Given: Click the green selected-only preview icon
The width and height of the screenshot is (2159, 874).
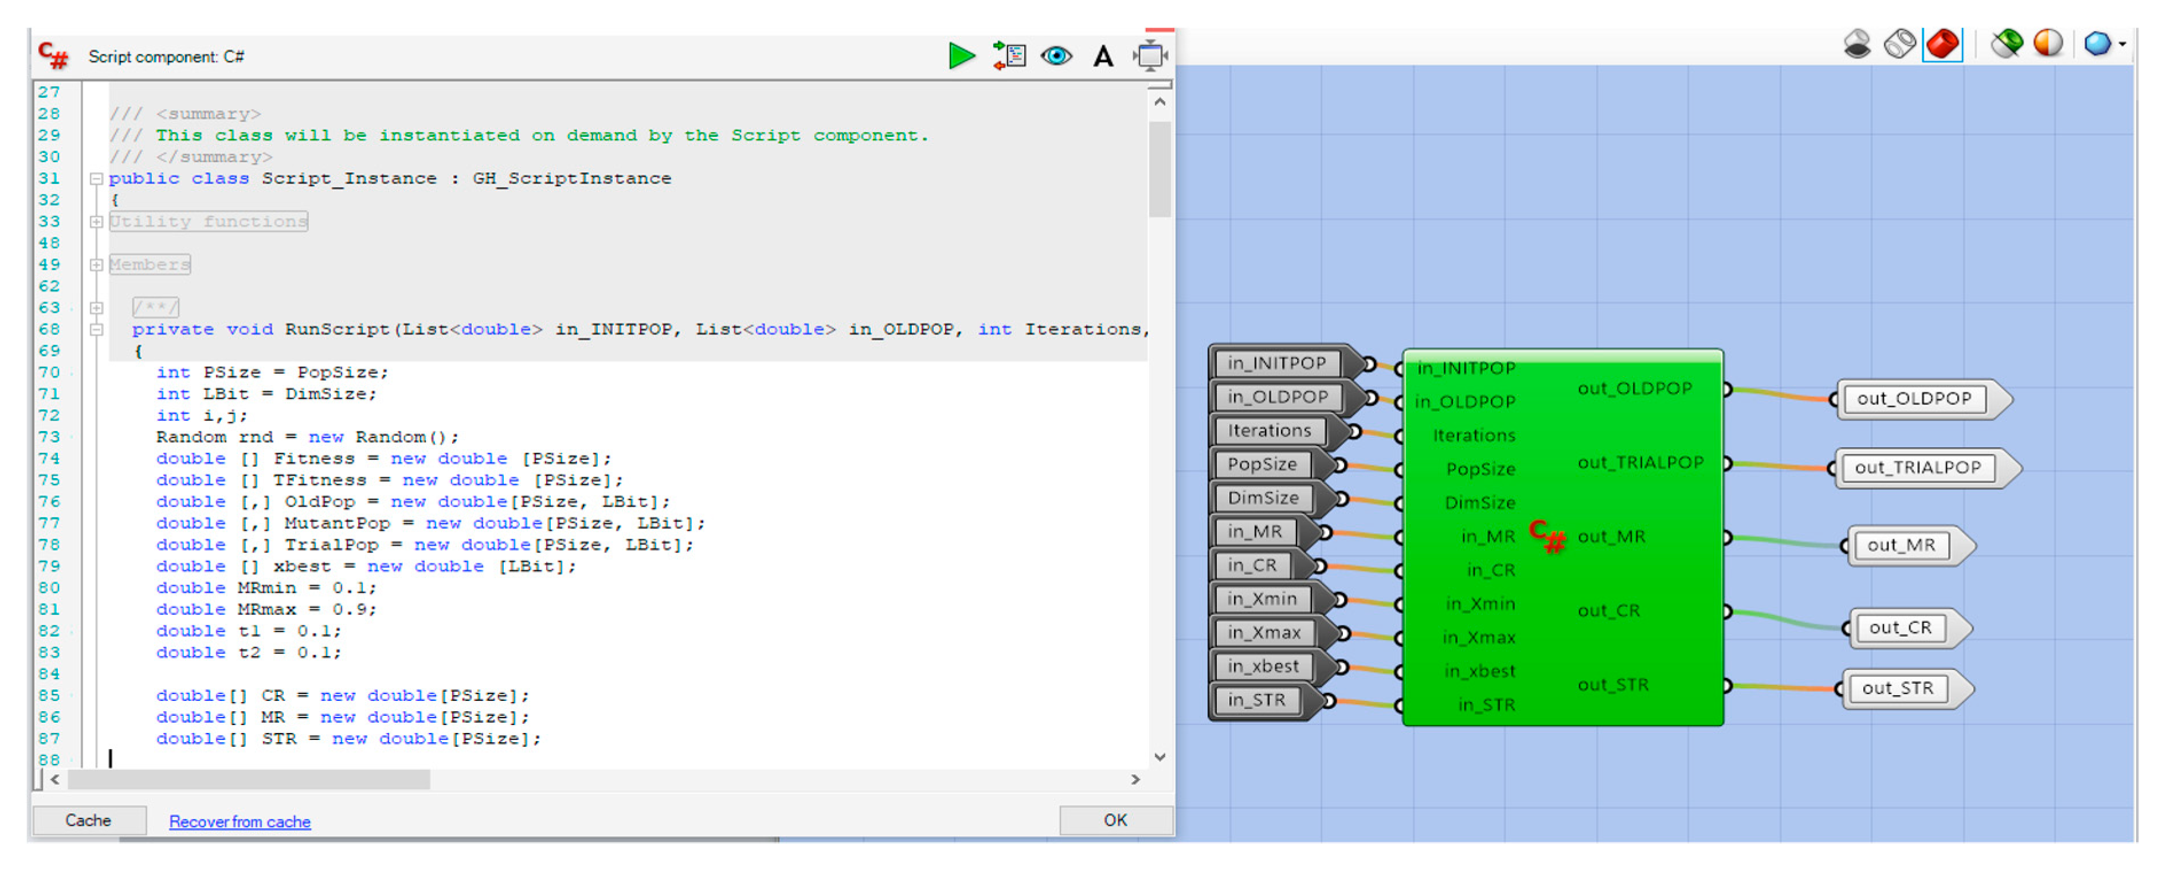Looking at the screenshot, I should [2007, 44].
